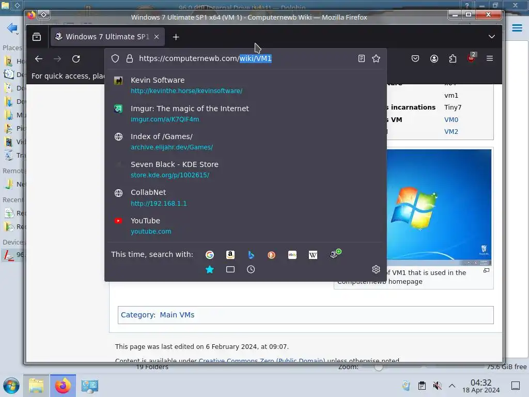
Task: Select the Seven Black - KDE Store suggestion
Action: click(245, 170)
